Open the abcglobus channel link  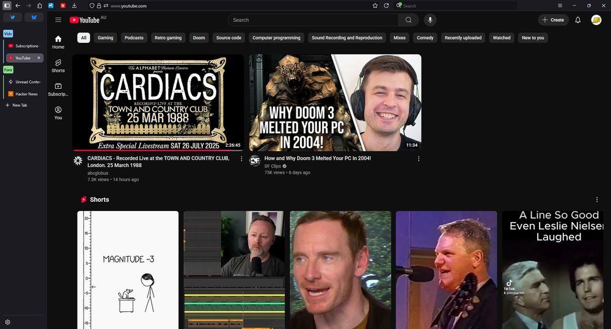coord(98,173)
